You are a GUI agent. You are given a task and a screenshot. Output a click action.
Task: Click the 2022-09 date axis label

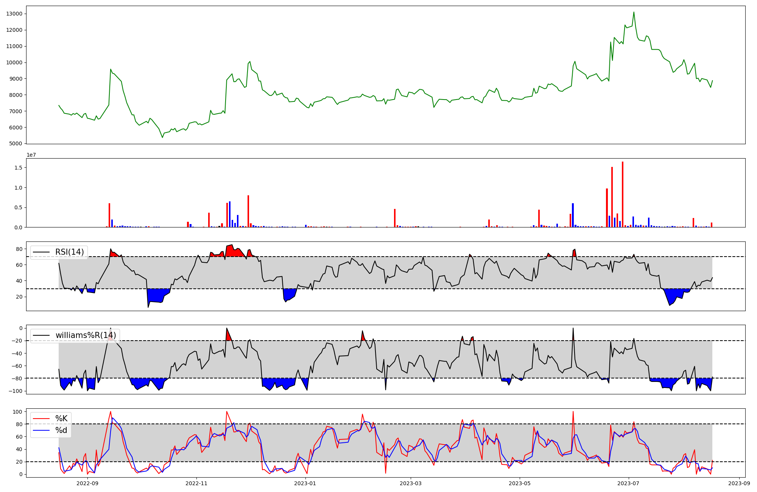coord(87,483)
